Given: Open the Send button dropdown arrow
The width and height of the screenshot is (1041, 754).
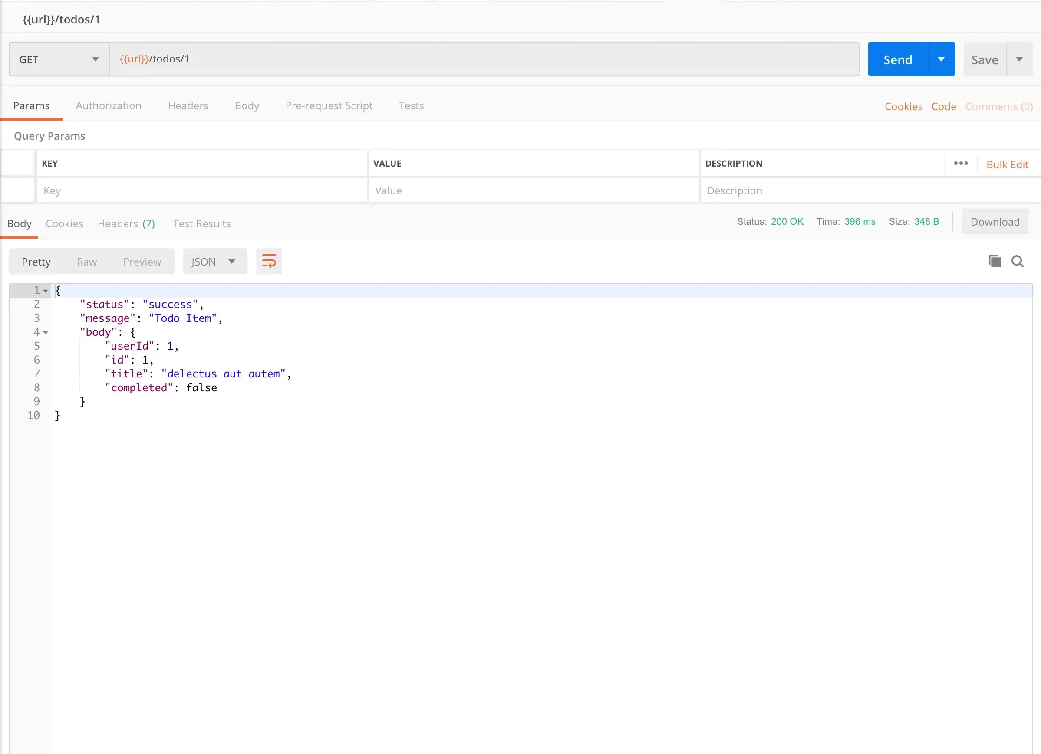Looking at the screenshot, I should [x=941, y=59].
